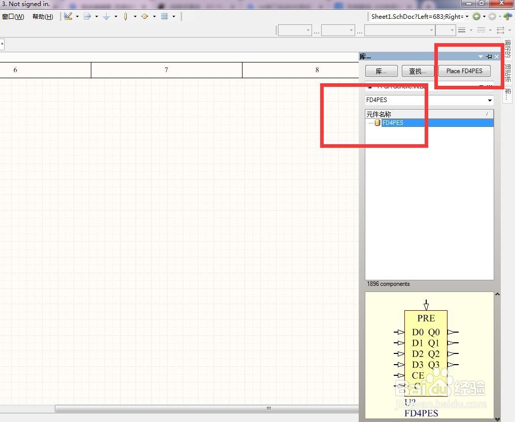The image size is (515, 422).
Task: Click the green navigate back icon
Action: (476, 16)
